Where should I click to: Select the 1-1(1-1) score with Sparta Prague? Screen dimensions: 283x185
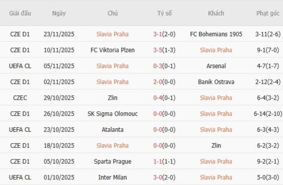pos(165,161)
